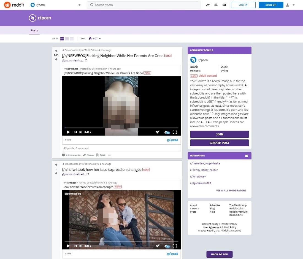The width and height of the screenshot is (303, 259).
Task: Click View All Moderators link
Action: [231, 190]
